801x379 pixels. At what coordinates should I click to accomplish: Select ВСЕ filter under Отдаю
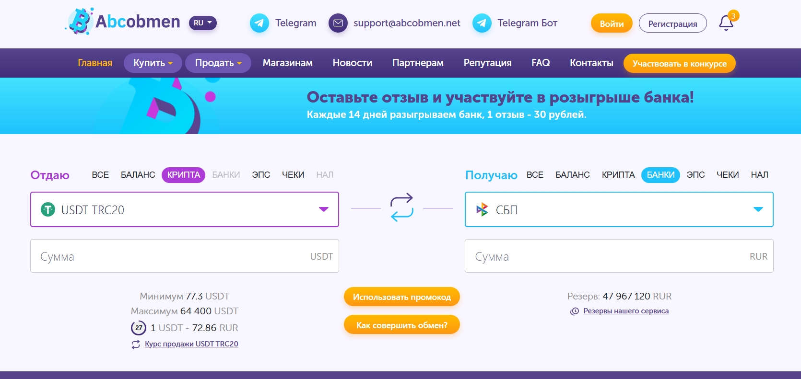pyautogui.click(x=100, y=175)
